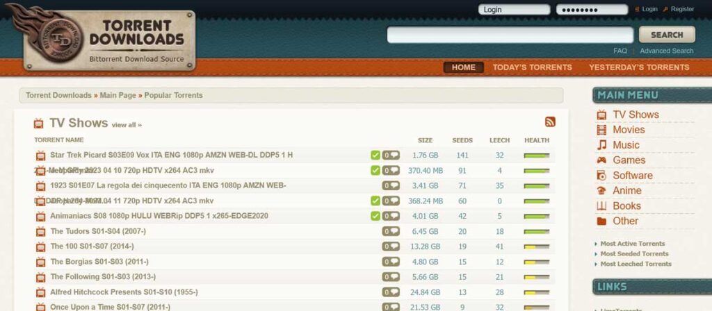The image size is (712, 311).
Task: Click the TV icon next to The 100
Action: (41, 246)
